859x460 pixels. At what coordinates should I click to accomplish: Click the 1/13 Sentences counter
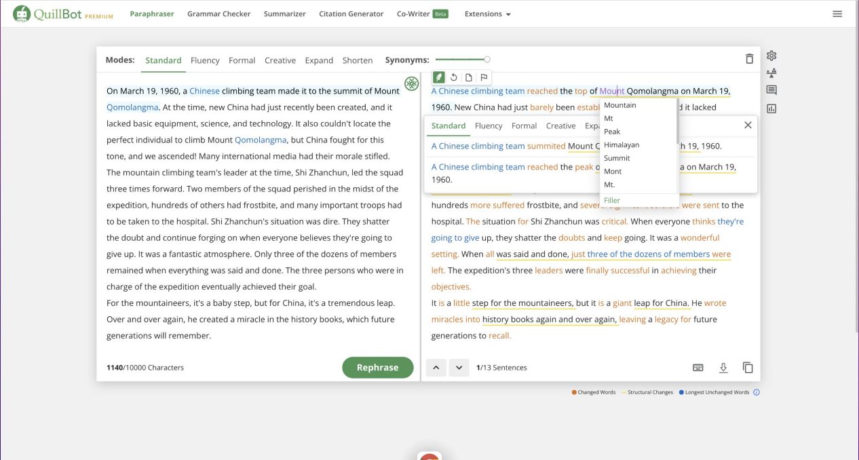501,368
